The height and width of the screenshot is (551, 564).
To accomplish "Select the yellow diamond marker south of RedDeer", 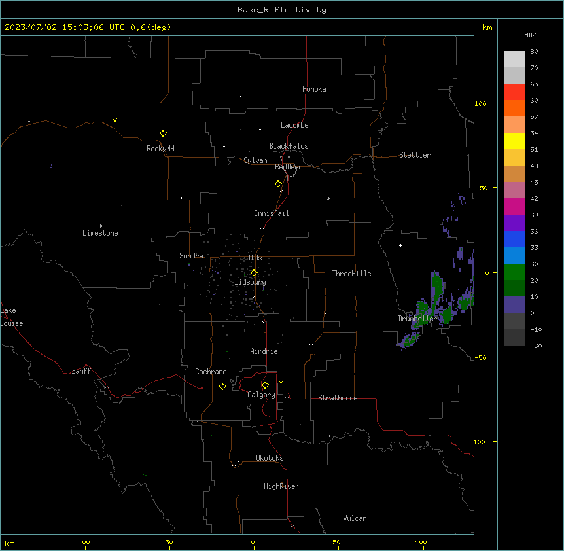I will pyautogui.click(x=279, y=184).
